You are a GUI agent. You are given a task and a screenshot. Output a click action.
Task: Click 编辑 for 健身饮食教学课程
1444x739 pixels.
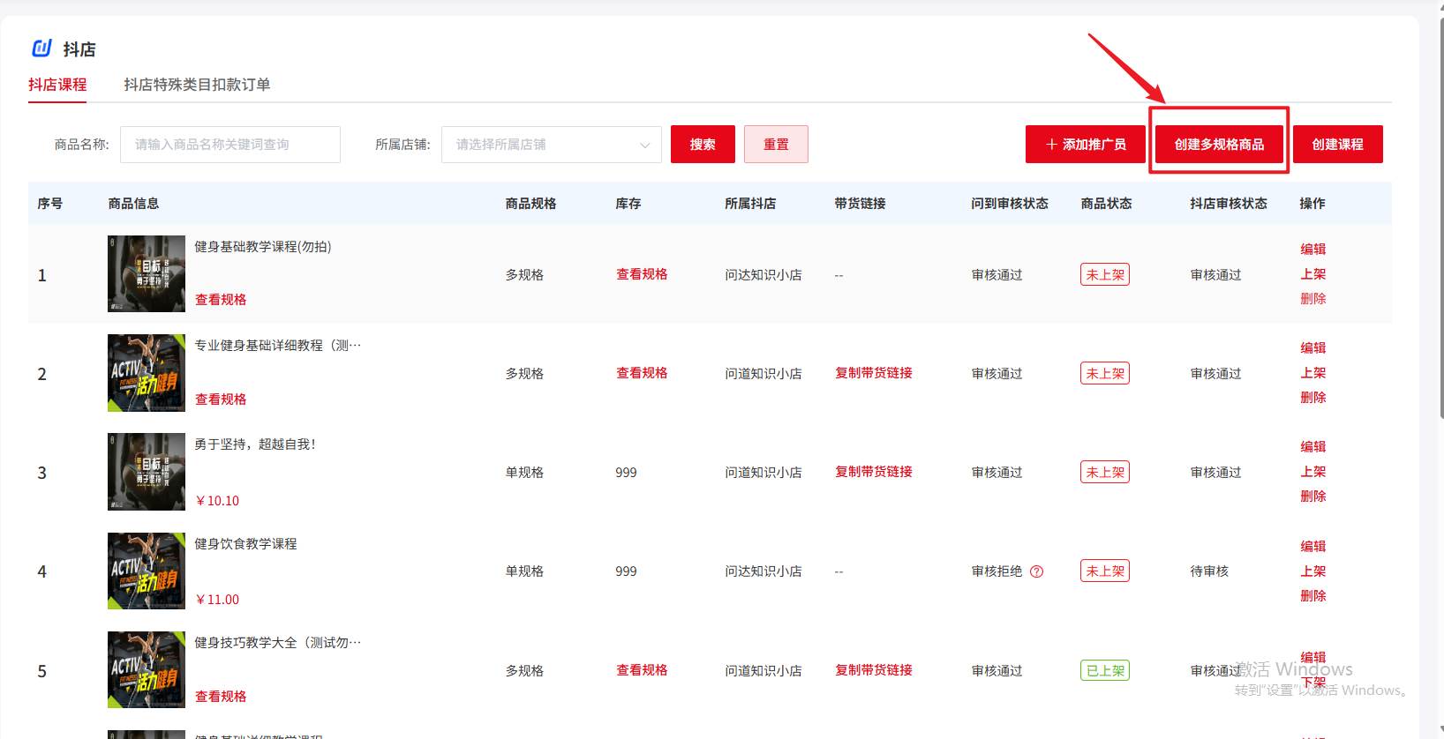[x=1313, y=547]
